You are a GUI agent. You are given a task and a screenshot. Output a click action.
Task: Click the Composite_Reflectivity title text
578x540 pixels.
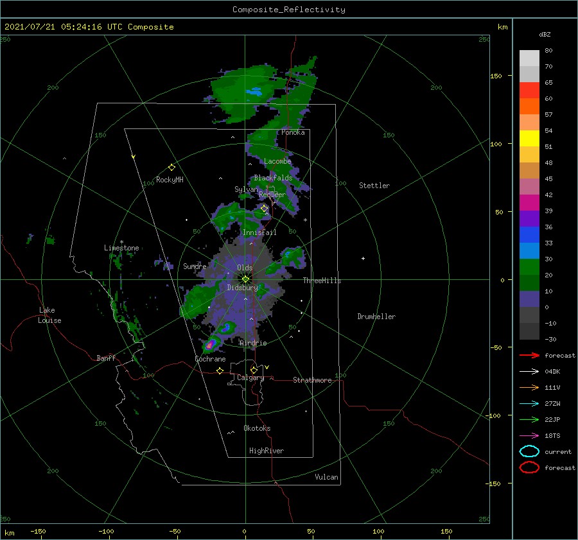tap(289, 10)
